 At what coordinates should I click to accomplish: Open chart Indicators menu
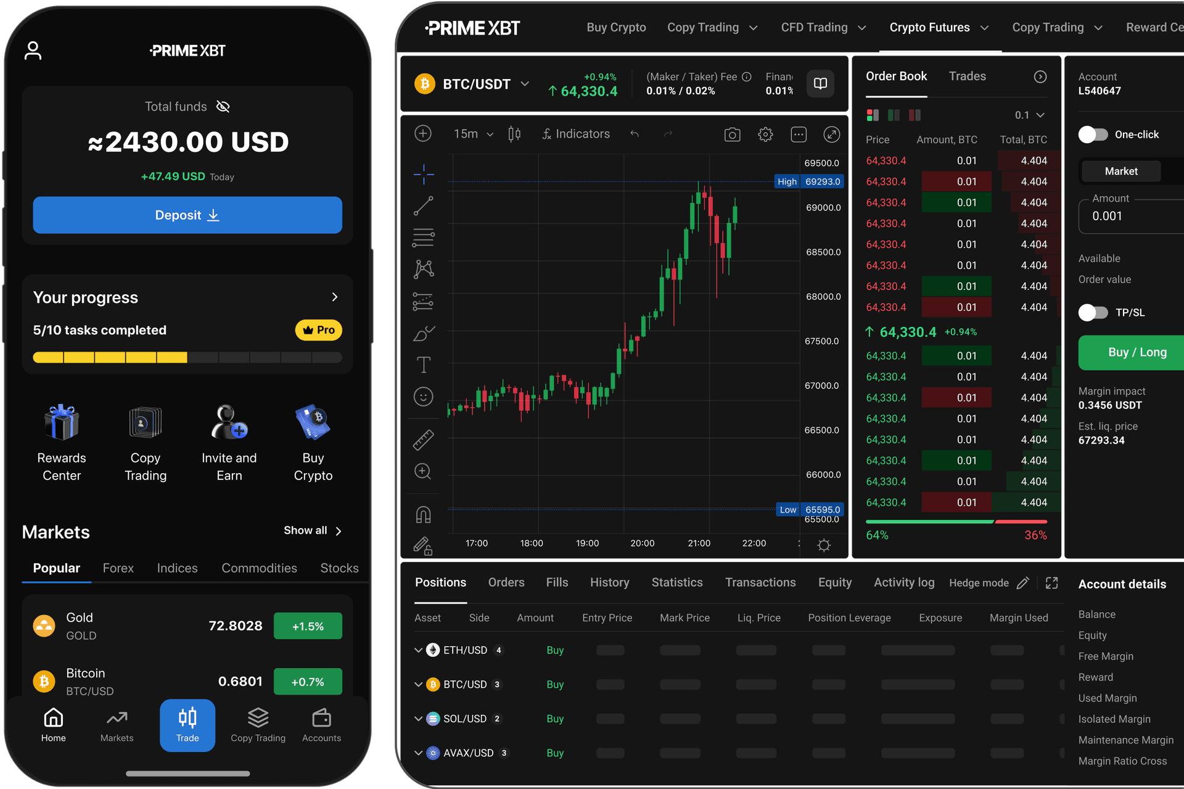click(576, 134)
